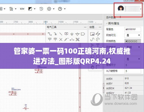144x112 pixels.
Task: Open the user account dropdown arrow
Action: click(141, 9)
